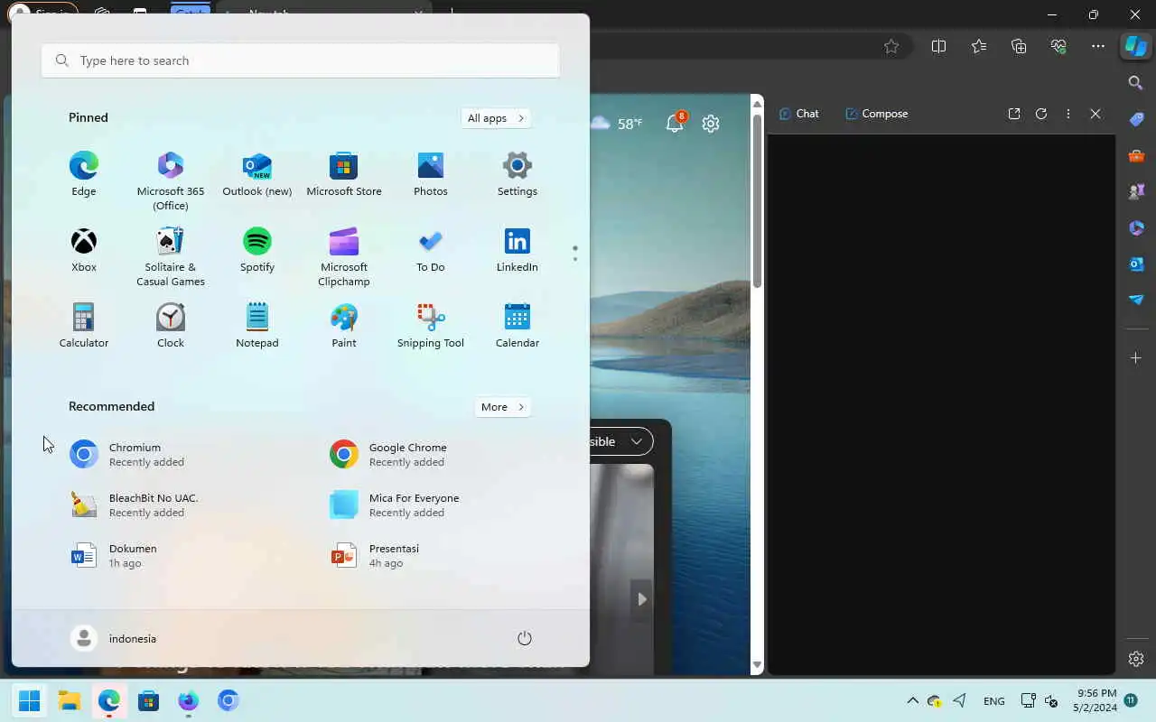Open the Calculator app
Viewport: 1156px width, 722px height.
pyautogui.click(x=84, y=326)
